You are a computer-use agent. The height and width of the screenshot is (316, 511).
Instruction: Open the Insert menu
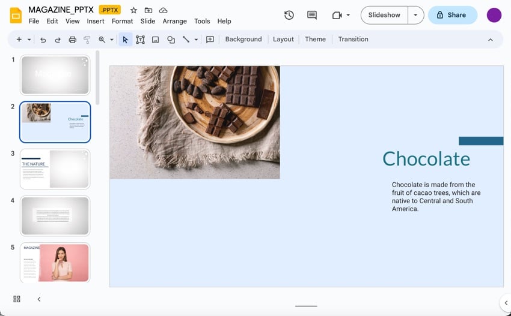(x=96, y=21)
